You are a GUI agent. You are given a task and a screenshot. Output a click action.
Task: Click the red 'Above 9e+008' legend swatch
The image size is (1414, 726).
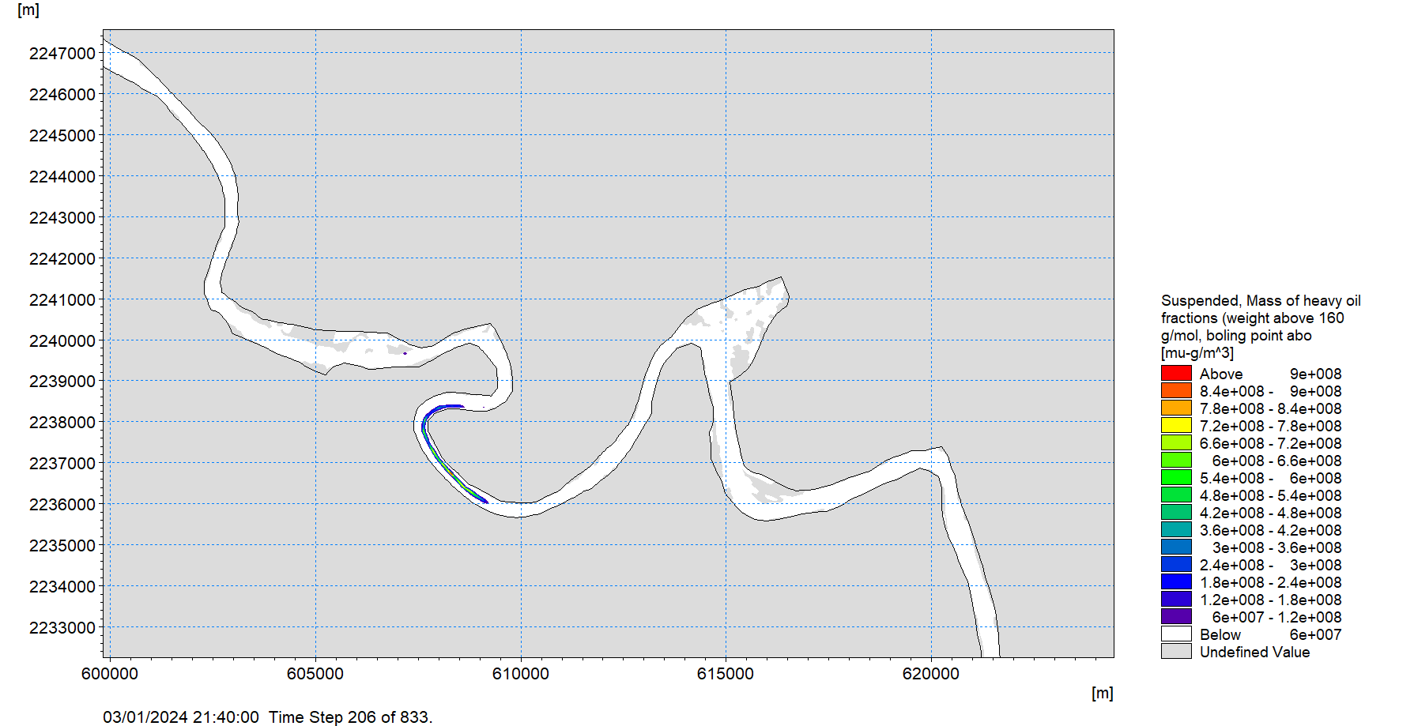click(x=1176, y=374)
